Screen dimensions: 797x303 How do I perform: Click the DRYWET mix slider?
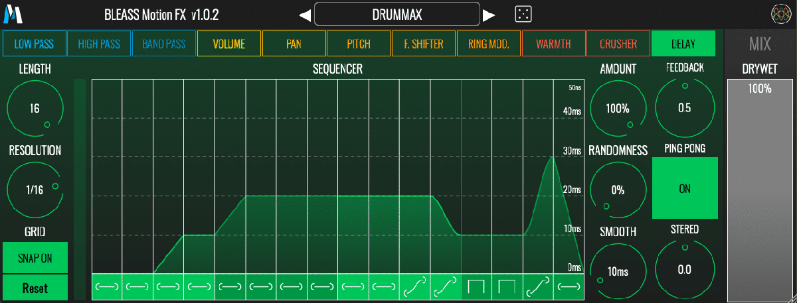click(760, 189)
